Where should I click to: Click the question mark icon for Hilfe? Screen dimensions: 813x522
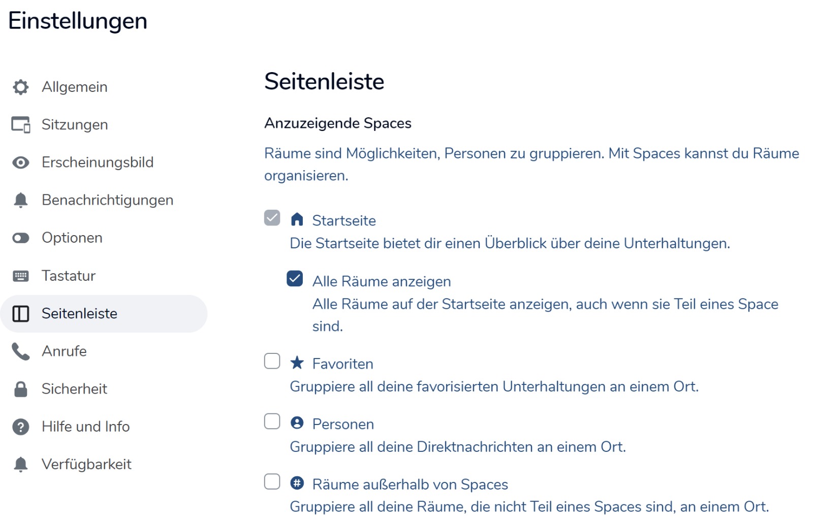(x=21, y=427)
